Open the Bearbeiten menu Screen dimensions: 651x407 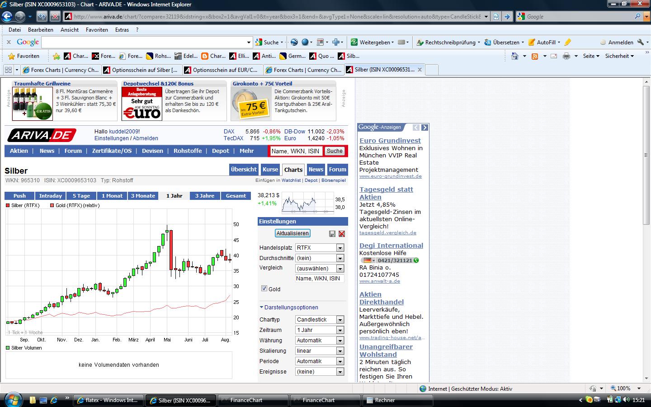pos(41,30)
